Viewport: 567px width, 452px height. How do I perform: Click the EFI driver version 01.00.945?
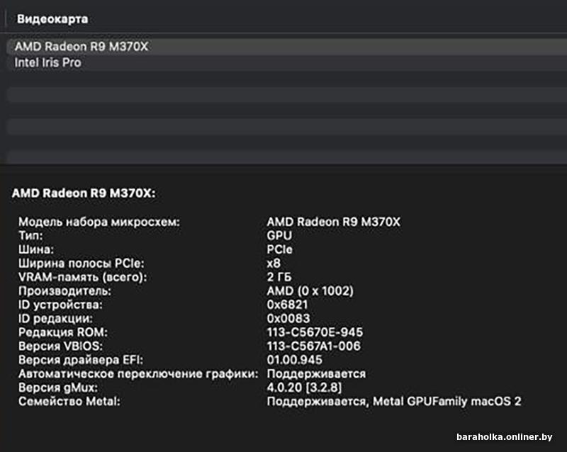click(294, 360)
